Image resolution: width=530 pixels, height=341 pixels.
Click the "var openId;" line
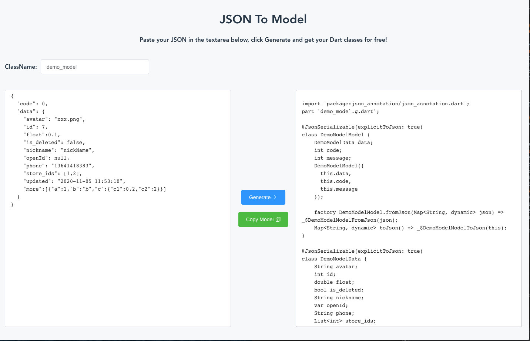(x=331, y=306)
